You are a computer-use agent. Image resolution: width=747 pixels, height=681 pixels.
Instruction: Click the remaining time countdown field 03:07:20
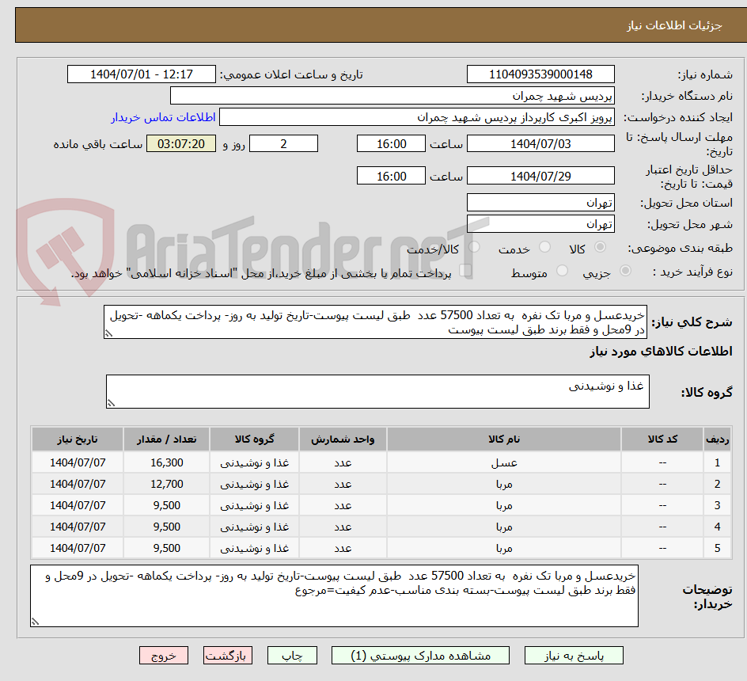[180, 143]
